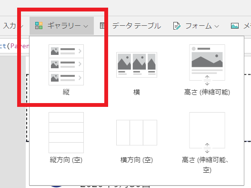Insert the blank horizontal gallery 横方向 (空)

[x=137, y=133]
